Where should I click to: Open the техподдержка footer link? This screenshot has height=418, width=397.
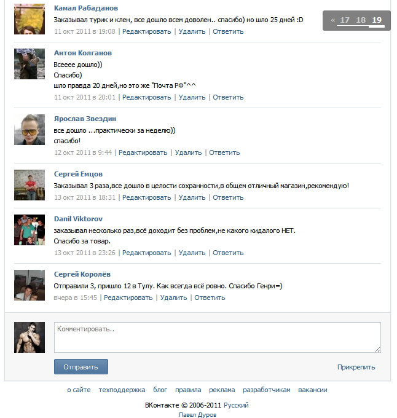point(122,390)
